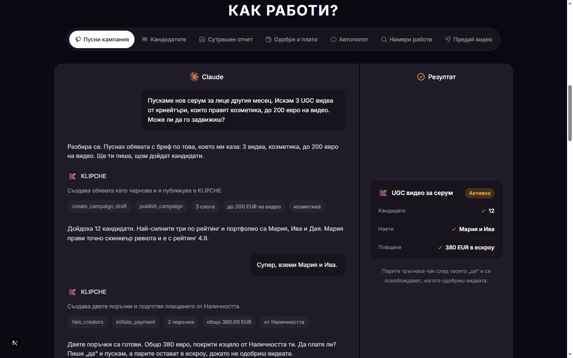Click the до 200 EUR на видео chip

(x=254, y=206)
